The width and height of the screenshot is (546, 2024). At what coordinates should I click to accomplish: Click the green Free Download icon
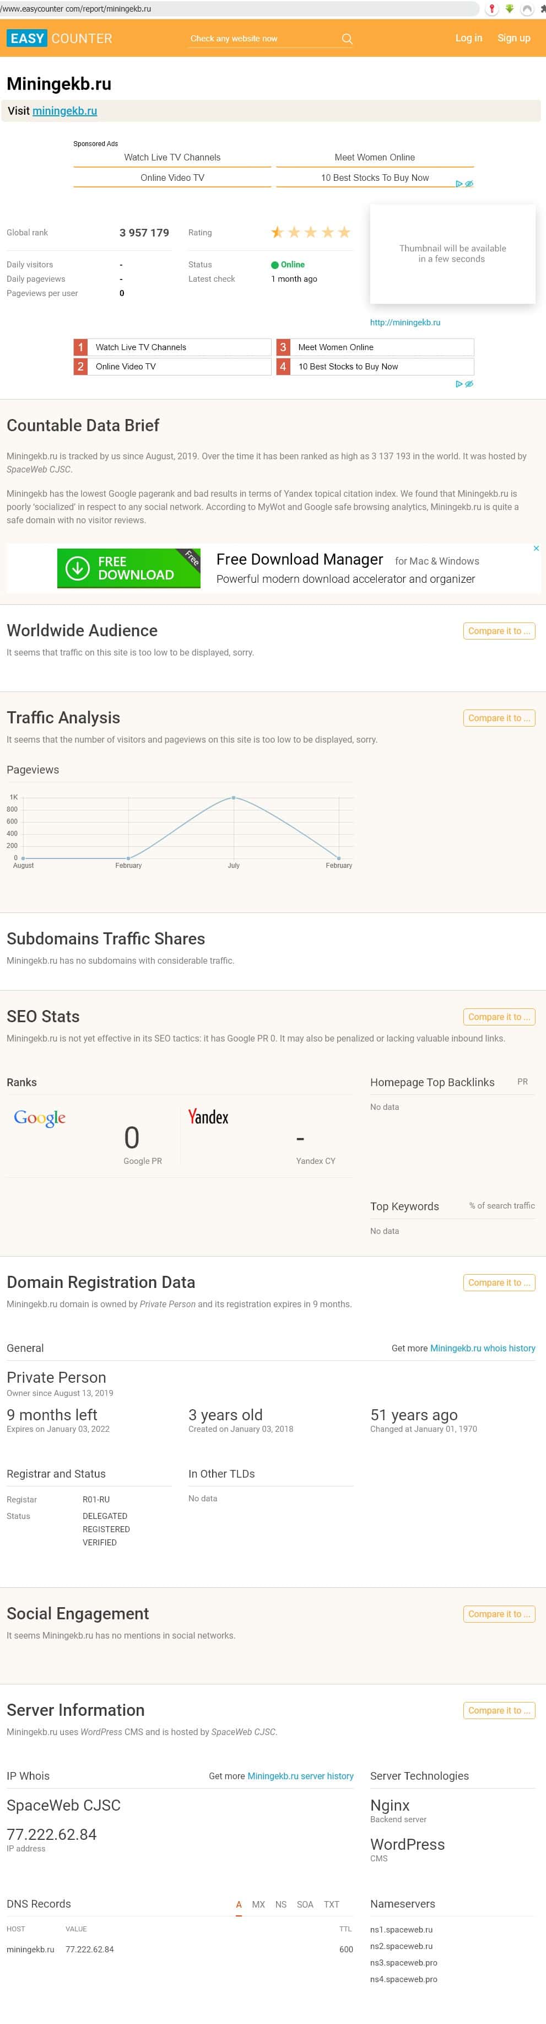point(78,568)
